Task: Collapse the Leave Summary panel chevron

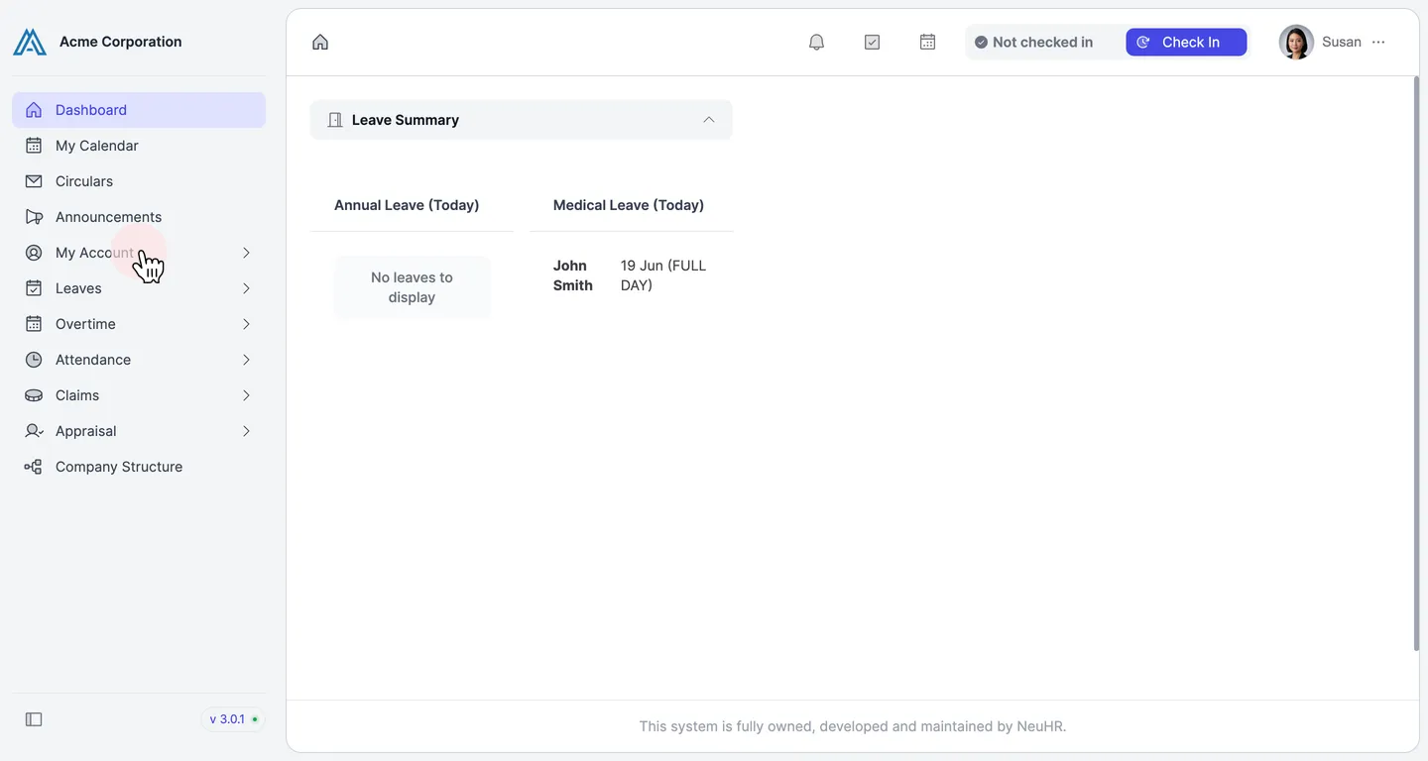Action: point(709,120)
